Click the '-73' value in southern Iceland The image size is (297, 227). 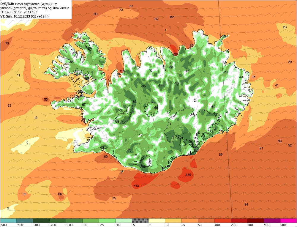coord(129,150)
